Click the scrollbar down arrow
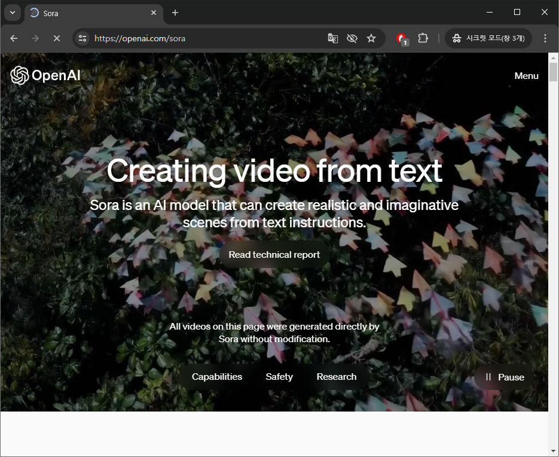The height and width of the screenshot is (457, 559). tap(553, 452)
